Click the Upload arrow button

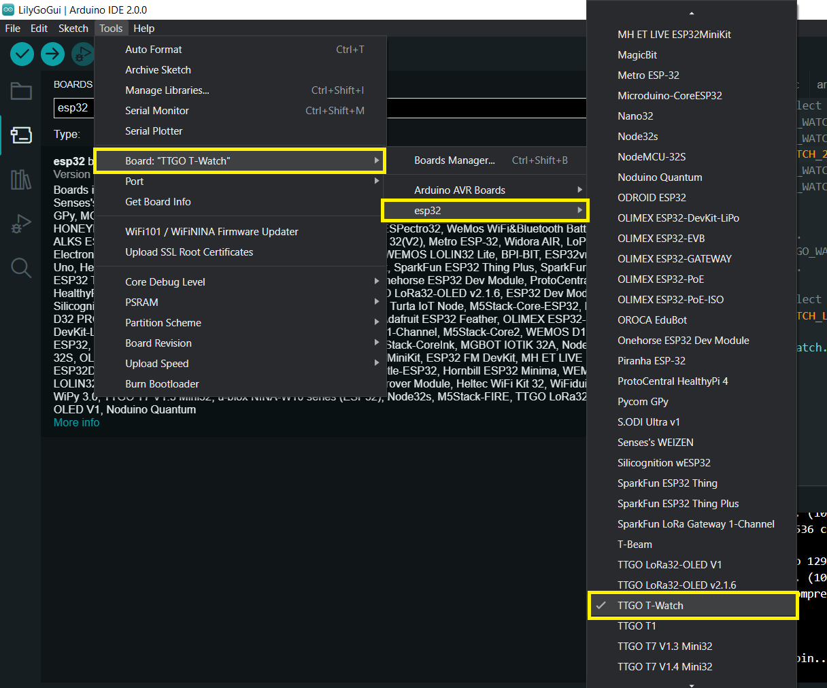click(52, 54)
